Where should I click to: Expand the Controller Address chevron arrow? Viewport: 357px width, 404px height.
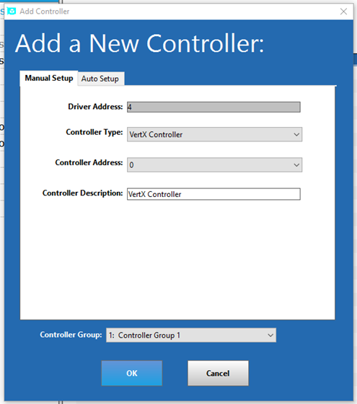tap(296, 165)
